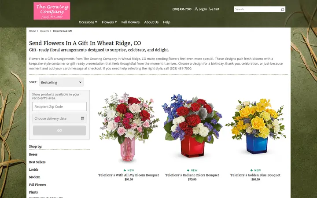The height and width of the screenshot is (198, 317).
Task: Shop by Modern
Action: (35, 177)
